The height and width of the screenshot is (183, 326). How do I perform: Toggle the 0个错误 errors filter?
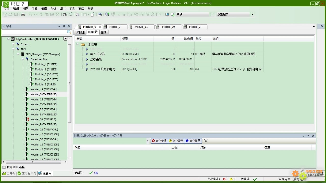click(159, 141)
